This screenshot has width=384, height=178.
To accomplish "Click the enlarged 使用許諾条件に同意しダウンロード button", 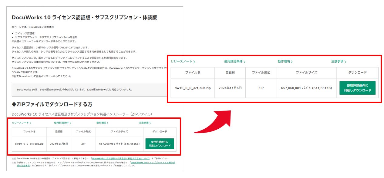I will 357,88.
